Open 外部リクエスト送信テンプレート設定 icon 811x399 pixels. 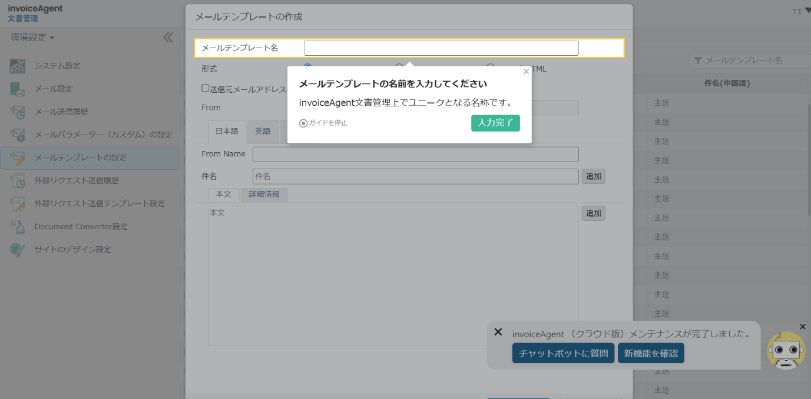[x=18, y=203]
